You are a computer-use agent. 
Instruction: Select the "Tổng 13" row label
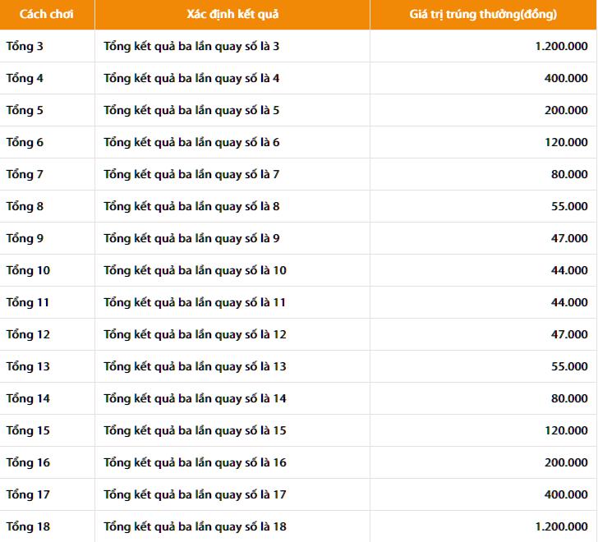tap(28, 366)
